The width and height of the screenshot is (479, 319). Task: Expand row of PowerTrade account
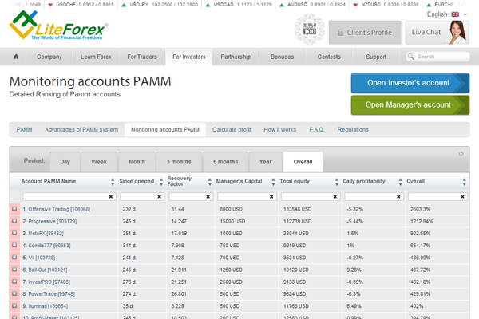(14, 293)
